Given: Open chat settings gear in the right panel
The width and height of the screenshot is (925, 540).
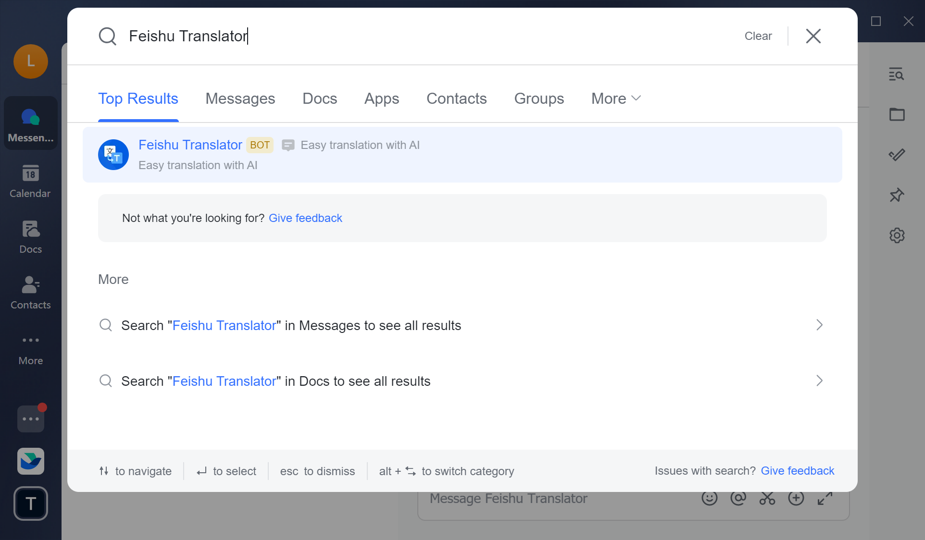Looking at the screenshot, I should [x=896, y=235].
